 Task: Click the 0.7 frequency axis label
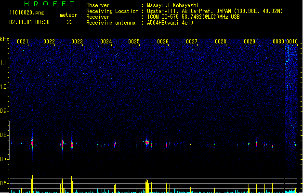(4, 159)
